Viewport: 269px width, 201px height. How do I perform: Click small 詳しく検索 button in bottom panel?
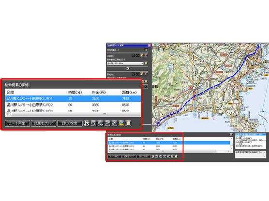[144, 156]
